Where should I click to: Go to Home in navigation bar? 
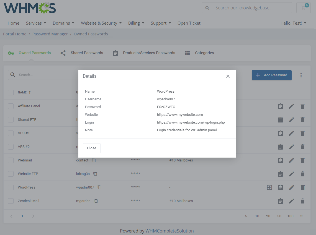tap(14, 23)
